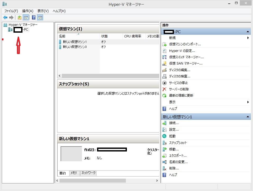Viewport: 253px width, 191px height.
Task: Click サーバーの削除 red X icon
Action: coord(164,89)
